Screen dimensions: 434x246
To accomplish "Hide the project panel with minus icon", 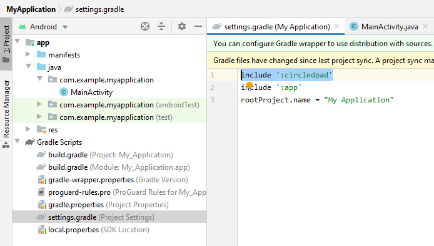I will [198, 26].
